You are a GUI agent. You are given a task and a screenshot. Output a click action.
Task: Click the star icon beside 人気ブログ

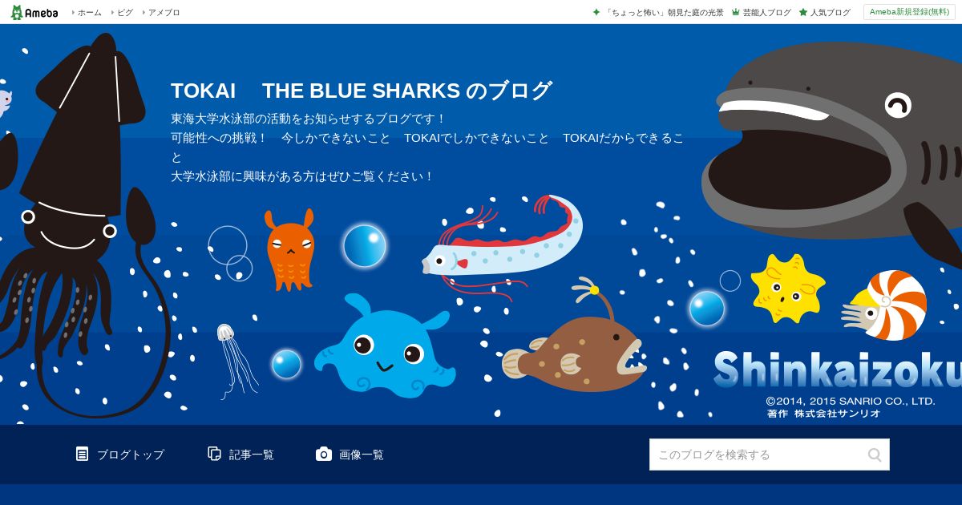[803, 12]
